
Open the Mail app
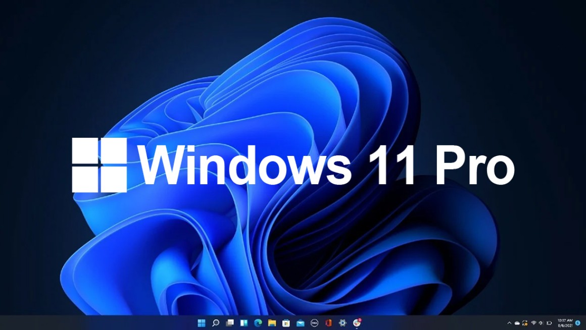(x=300, y=322)
